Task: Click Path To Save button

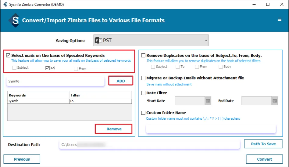Action: (263, 144)
